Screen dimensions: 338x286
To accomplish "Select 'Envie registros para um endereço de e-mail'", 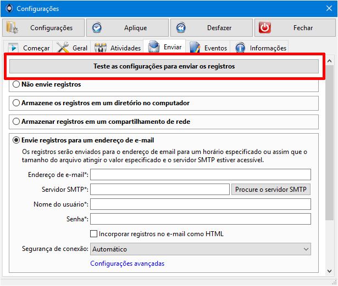I will pyautogui.click(x=16, y=140).
